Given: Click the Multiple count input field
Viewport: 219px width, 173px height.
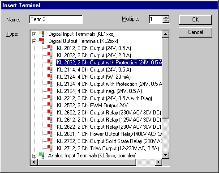Looking at the screenshot, I should (x=156, y=19).
